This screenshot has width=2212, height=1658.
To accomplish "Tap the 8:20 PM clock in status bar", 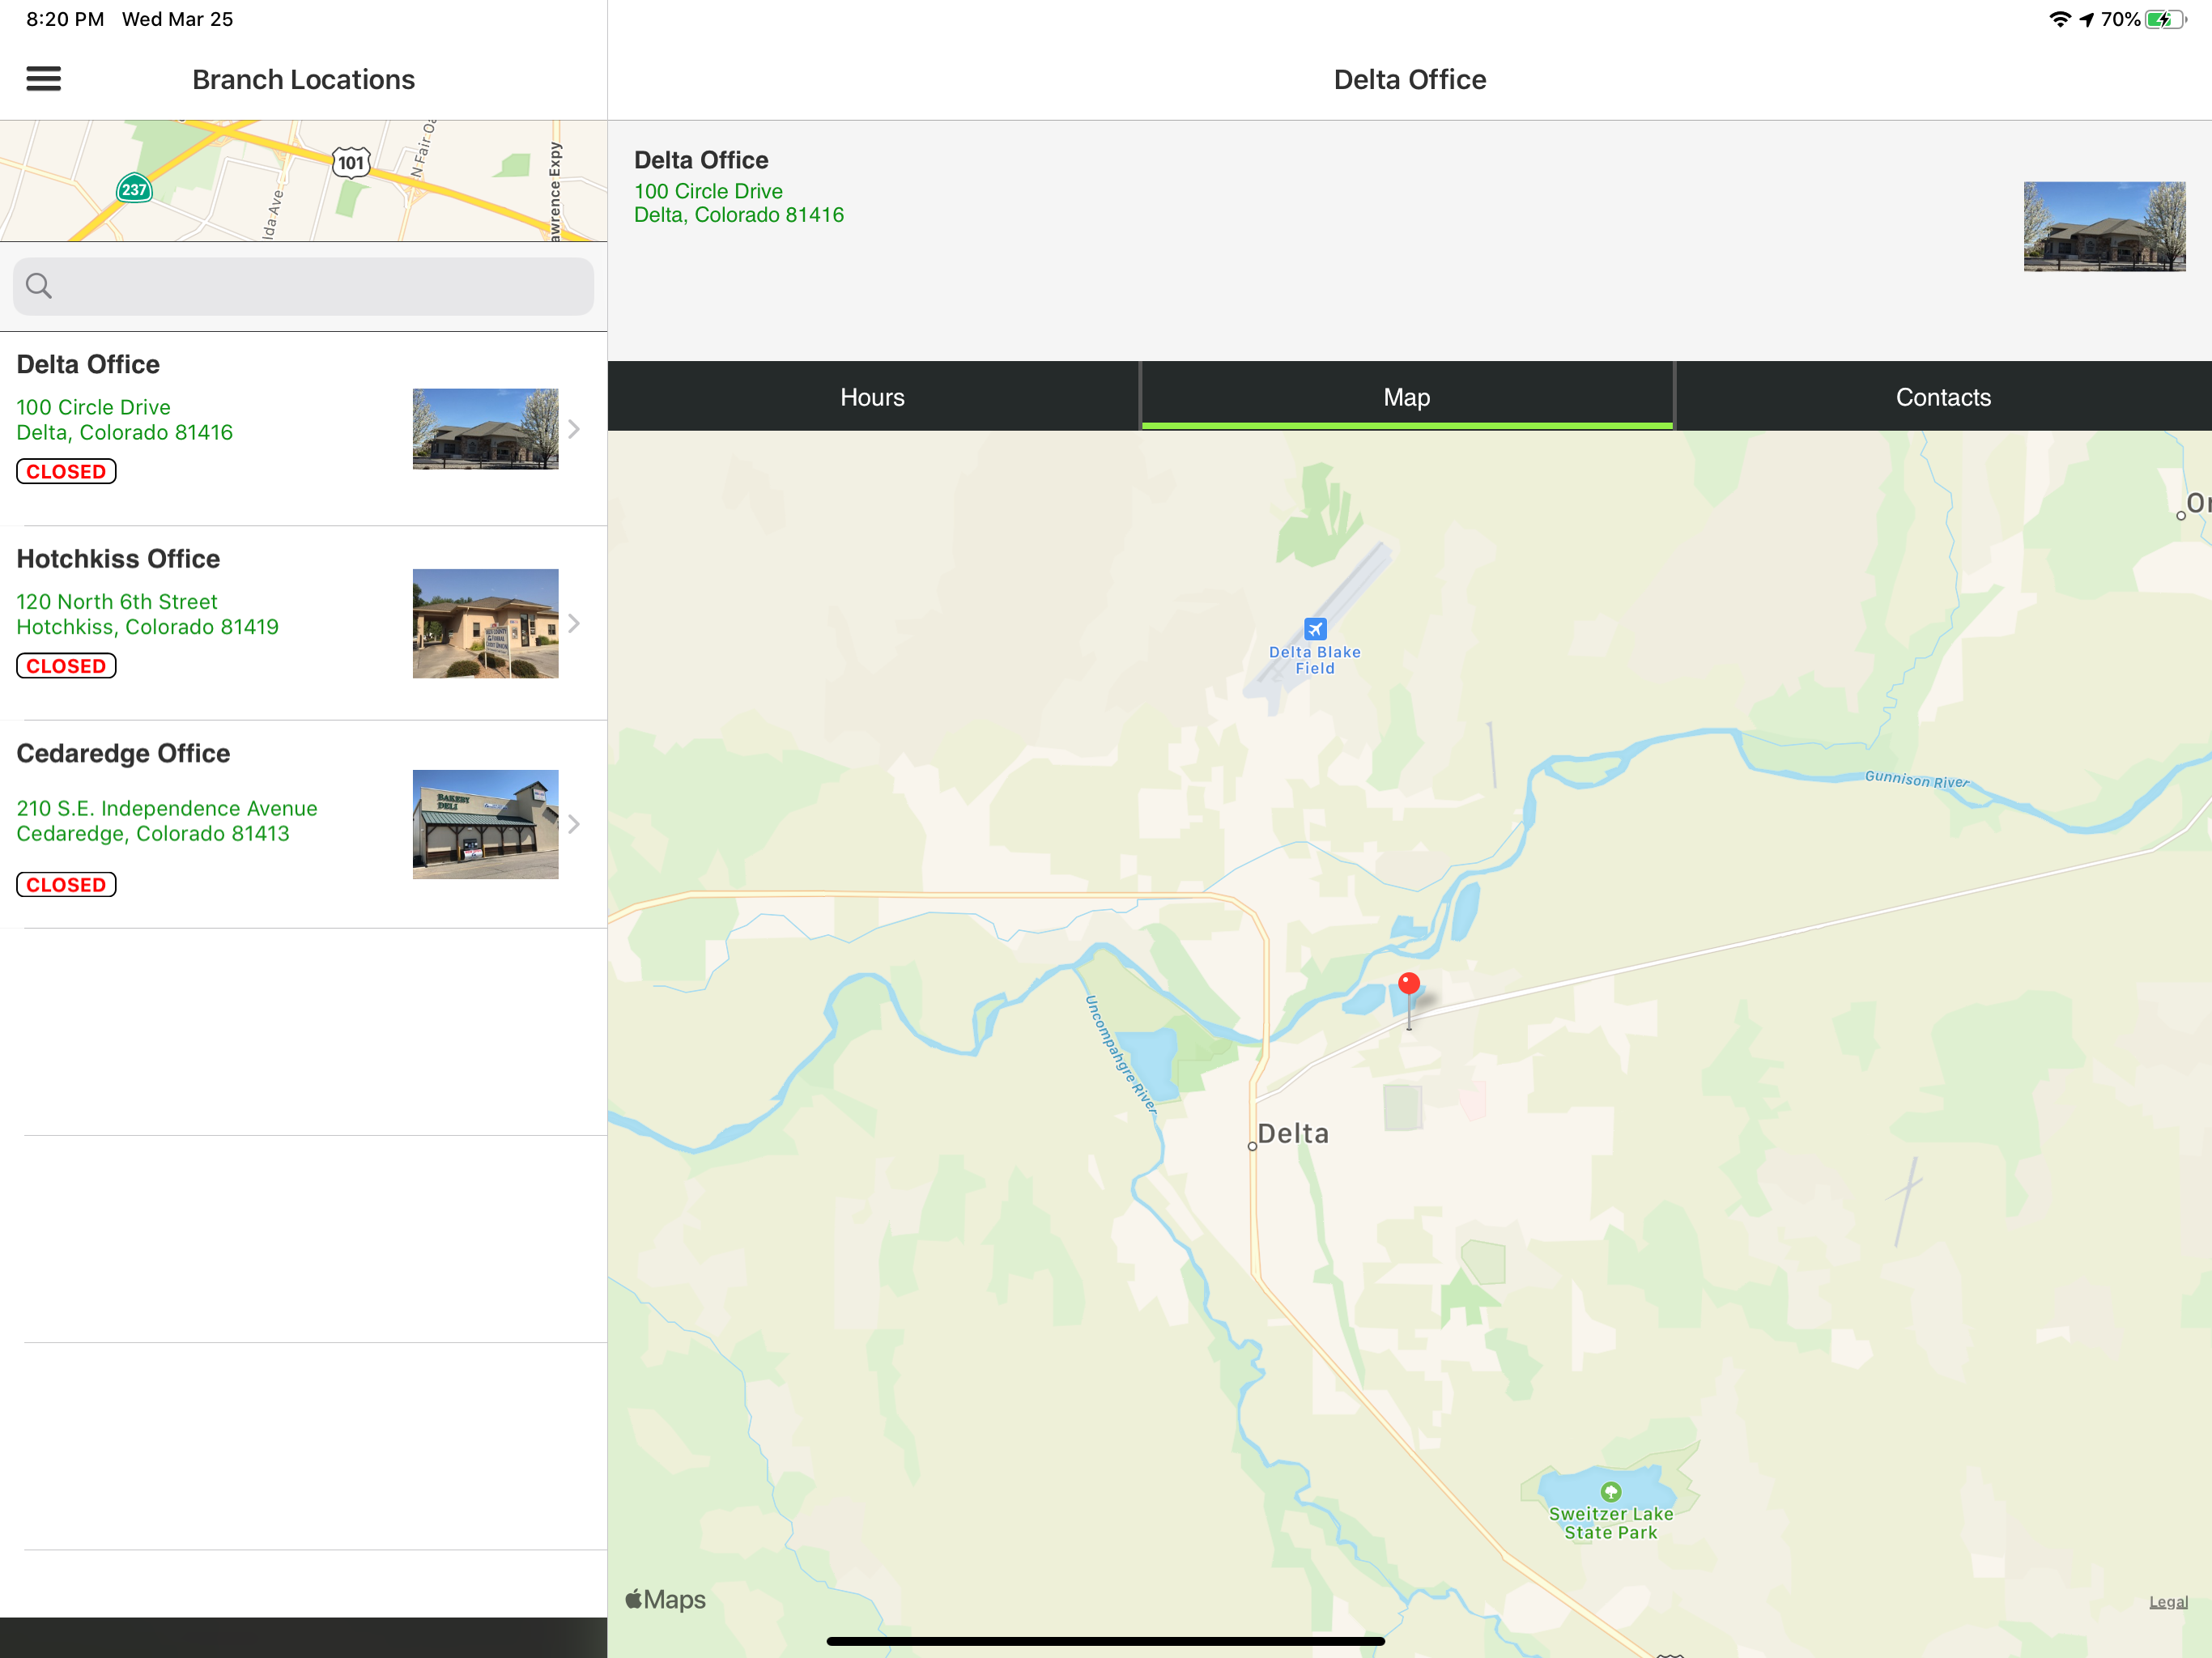I will pos(65,19).
